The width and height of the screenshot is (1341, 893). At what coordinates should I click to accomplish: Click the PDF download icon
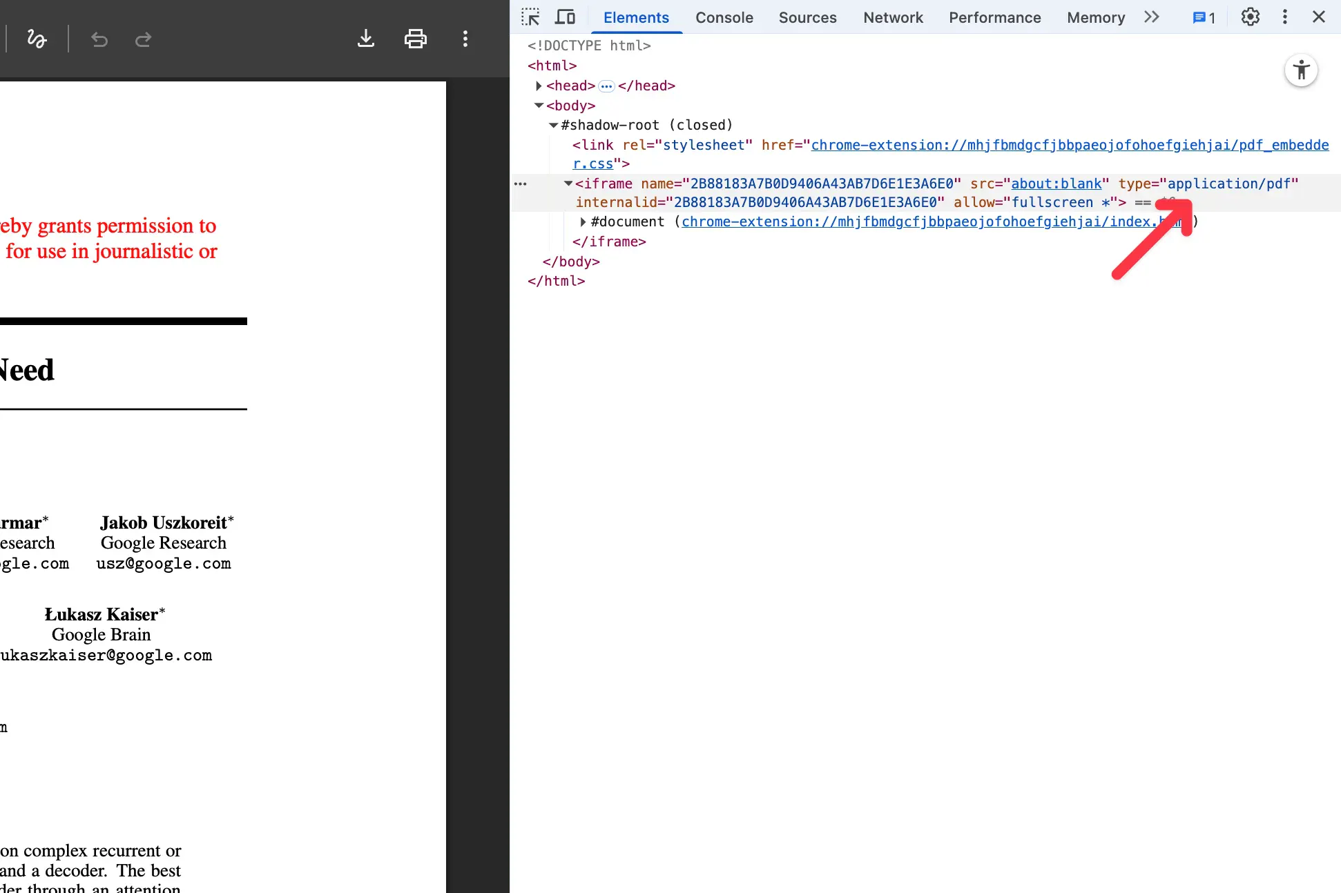366,39
